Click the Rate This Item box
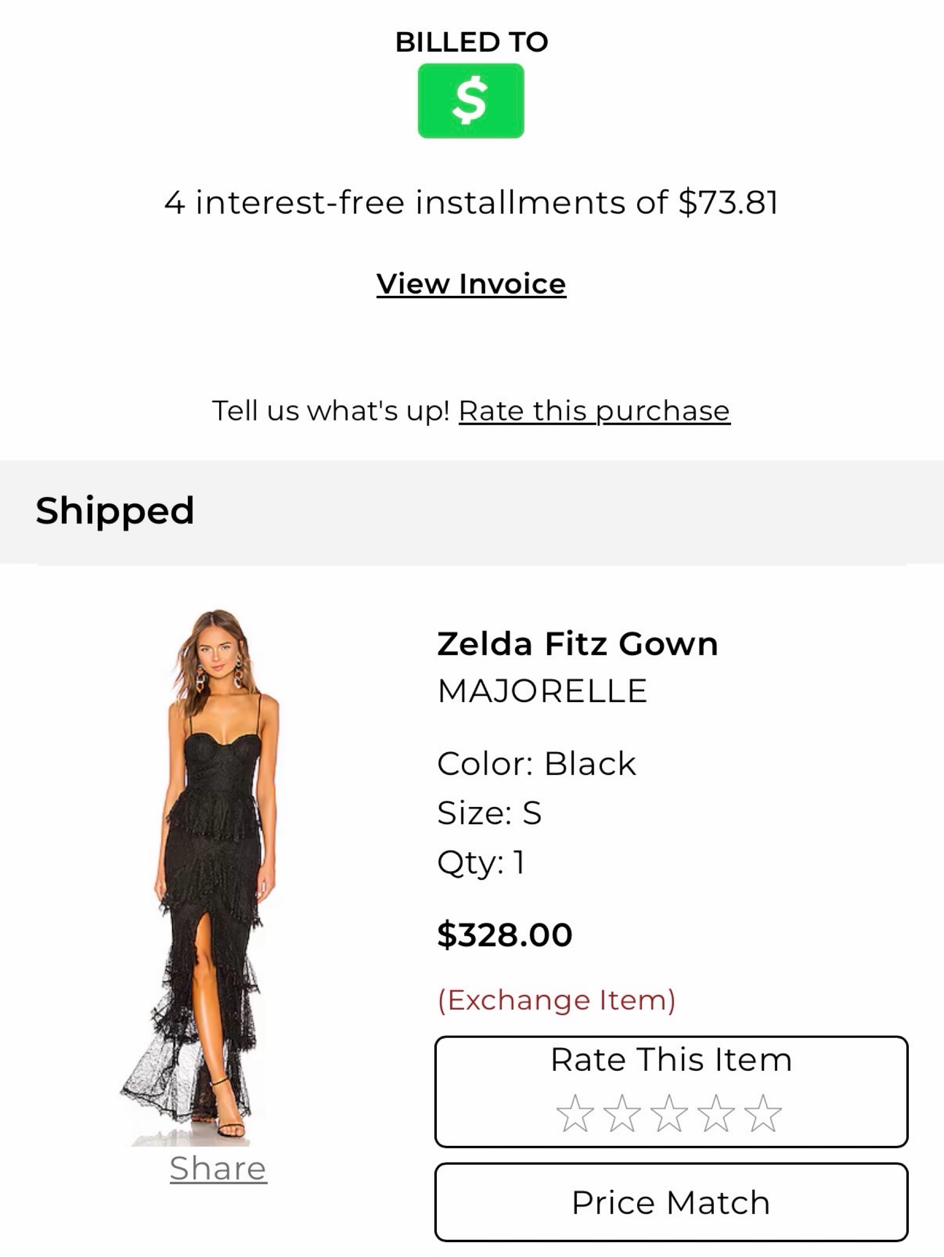The image size is (944, 1257). pyautogui.click(x=671, y=1091)
